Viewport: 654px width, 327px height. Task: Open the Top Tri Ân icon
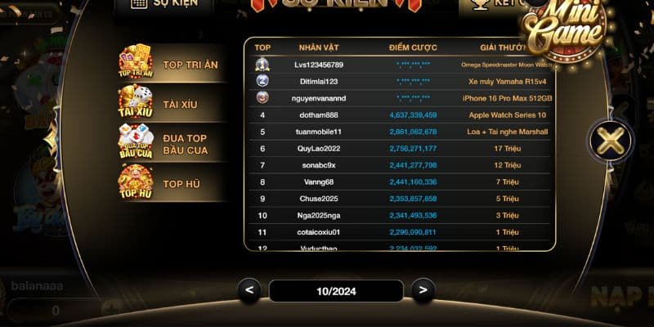pyautogui.click(x=136, y=62)
